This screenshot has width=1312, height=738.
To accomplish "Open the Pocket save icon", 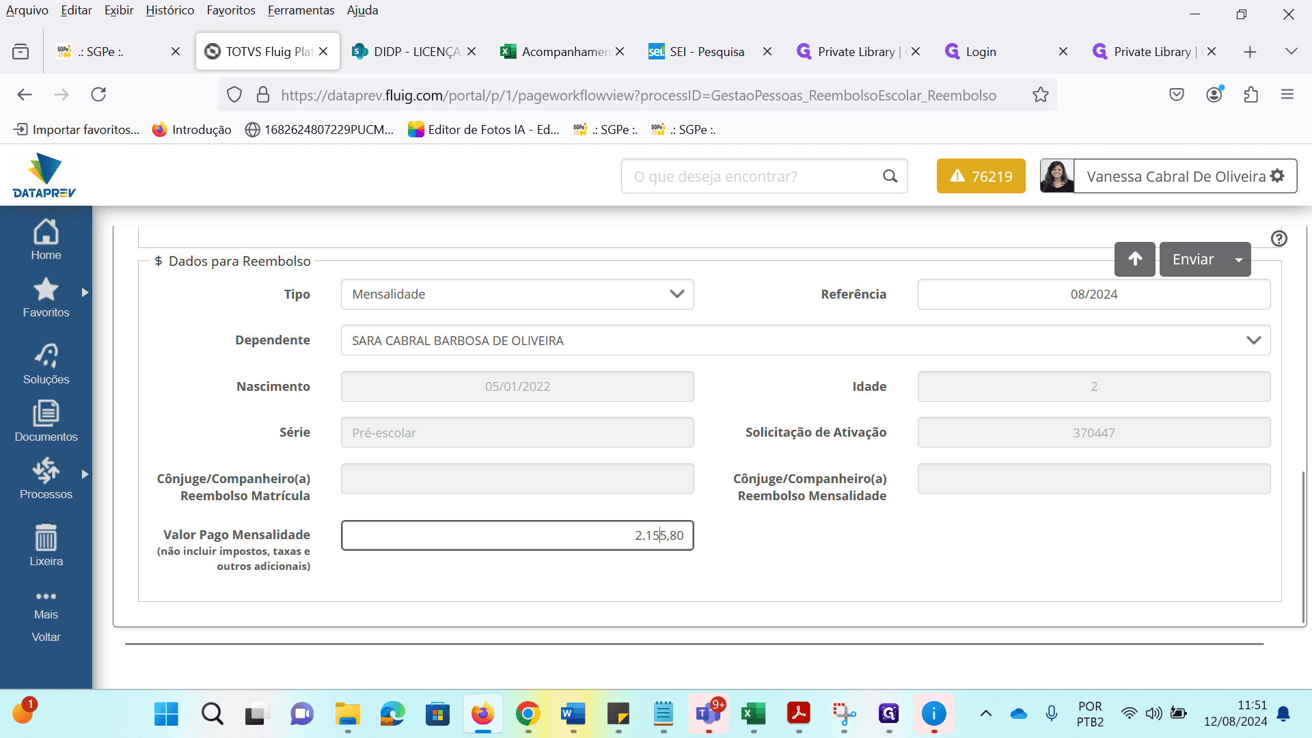I will click(1177, 94).
